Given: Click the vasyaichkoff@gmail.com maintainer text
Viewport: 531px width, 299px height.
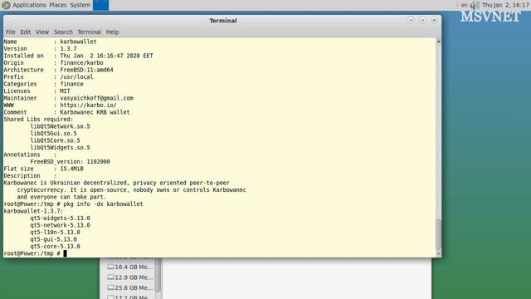Looking at the screenshot, I should coord(96,98).
